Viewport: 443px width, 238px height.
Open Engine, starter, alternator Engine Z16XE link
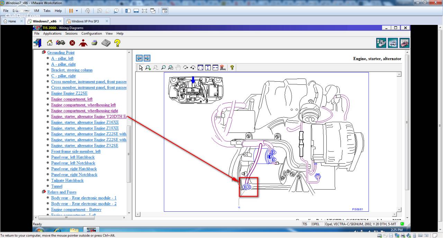click(85, 122)
